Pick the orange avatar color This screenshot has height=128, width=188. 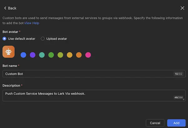point(79,55)
